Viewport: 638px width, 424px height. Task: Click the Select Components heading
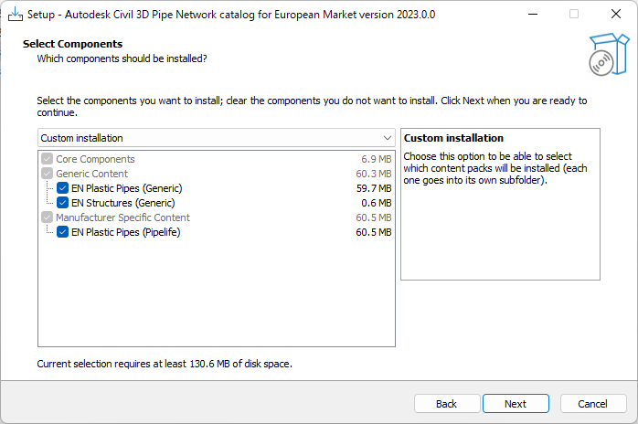pos(72,44)
